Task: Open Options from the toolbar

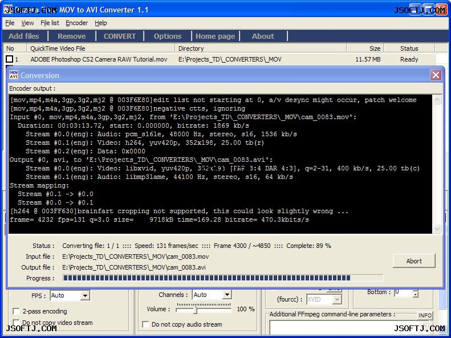Action: 168,36
